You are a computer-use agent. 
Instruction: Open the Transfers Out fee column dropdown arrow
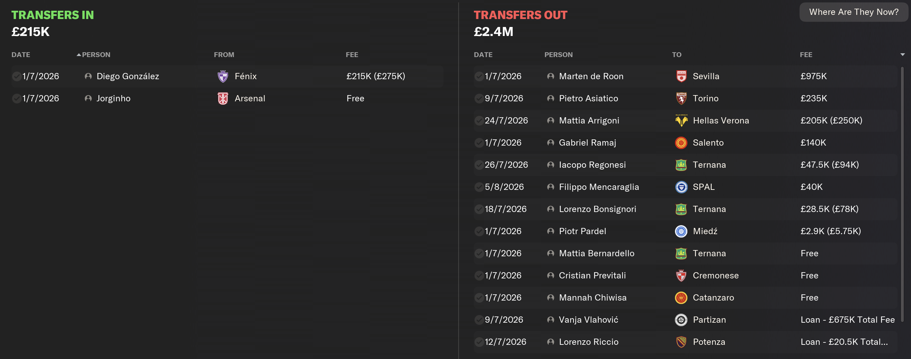pyautogui.click(x=902, y=55)
